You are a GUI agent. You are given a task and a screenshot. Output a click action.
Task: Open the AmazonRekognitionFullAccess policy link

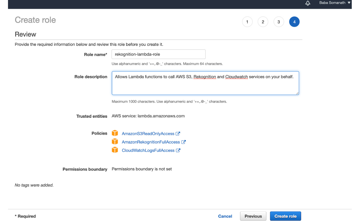(x=151, y=142)
